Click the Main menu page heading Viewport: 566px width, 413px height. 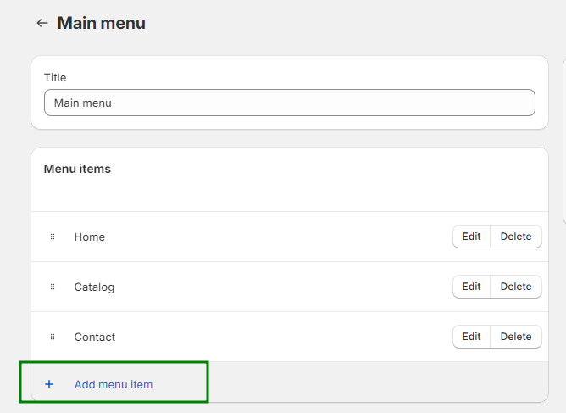(x=101, y=23)
